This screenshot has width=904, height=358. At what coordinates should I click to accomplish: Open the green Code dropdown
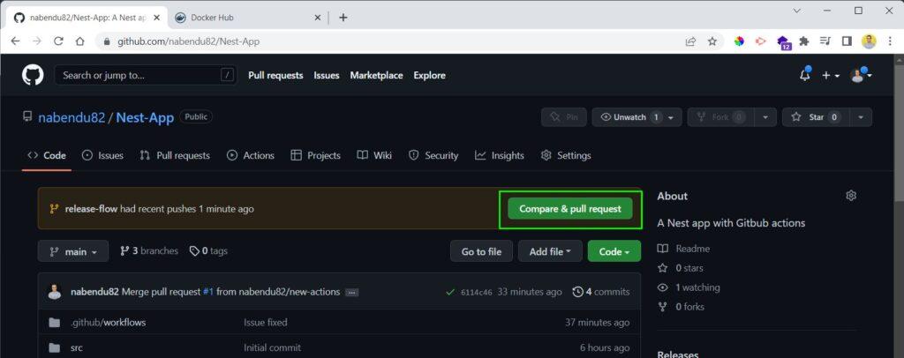[x=614, y=251]
